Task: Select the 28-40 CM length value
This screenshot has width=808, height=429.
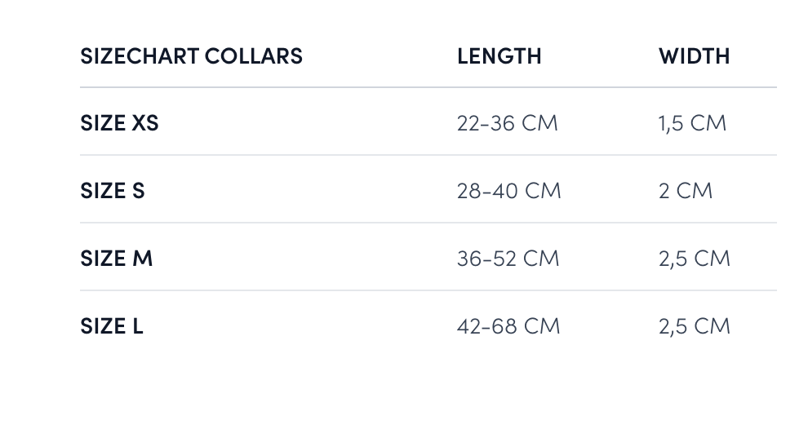Action: pyautogui.click(x=508, y=191)
